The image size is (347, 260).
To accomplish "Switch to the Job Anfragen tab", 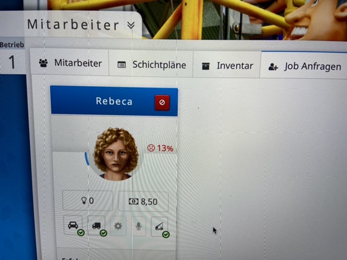I will point(304,66).
